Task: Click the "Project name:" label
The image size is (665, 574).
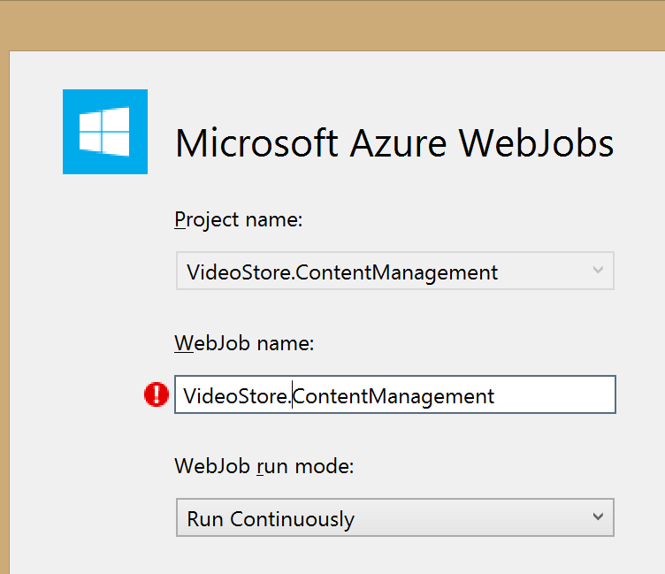Action: pos(239,220)
